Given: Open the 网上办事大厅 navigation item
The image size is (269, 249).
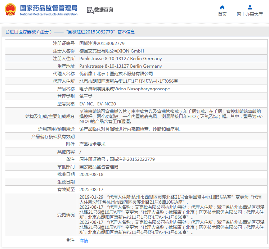Looking at the screenshot, I should (250, 14).
